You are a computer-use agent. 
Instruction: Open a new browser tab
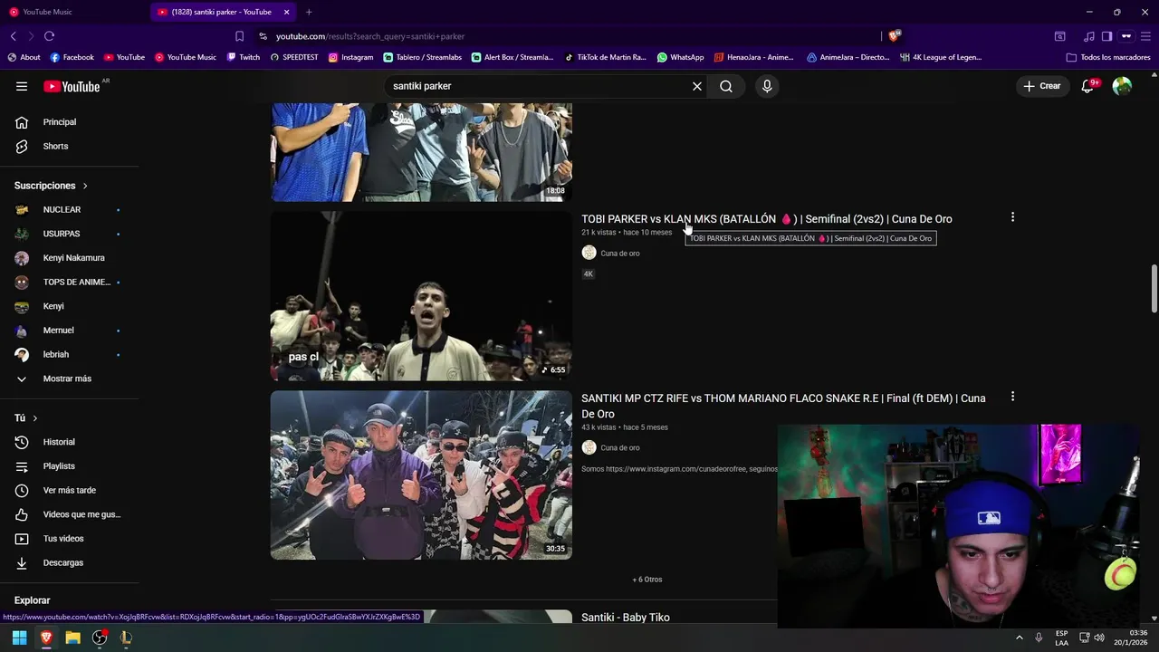tap(309, 12)
